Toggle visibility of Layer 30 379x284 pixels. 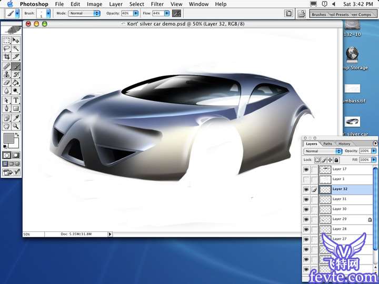(306, 209)
